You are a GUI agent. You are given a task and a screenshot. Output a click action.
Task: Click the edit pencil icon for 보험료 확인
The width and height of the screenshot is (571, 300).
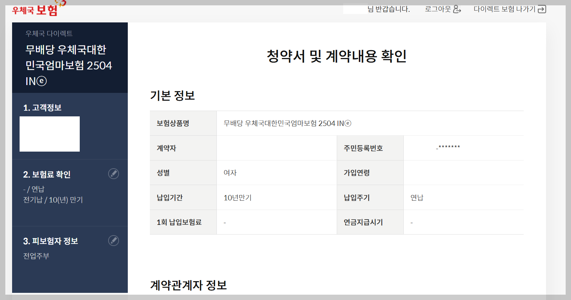pos(114,174)
